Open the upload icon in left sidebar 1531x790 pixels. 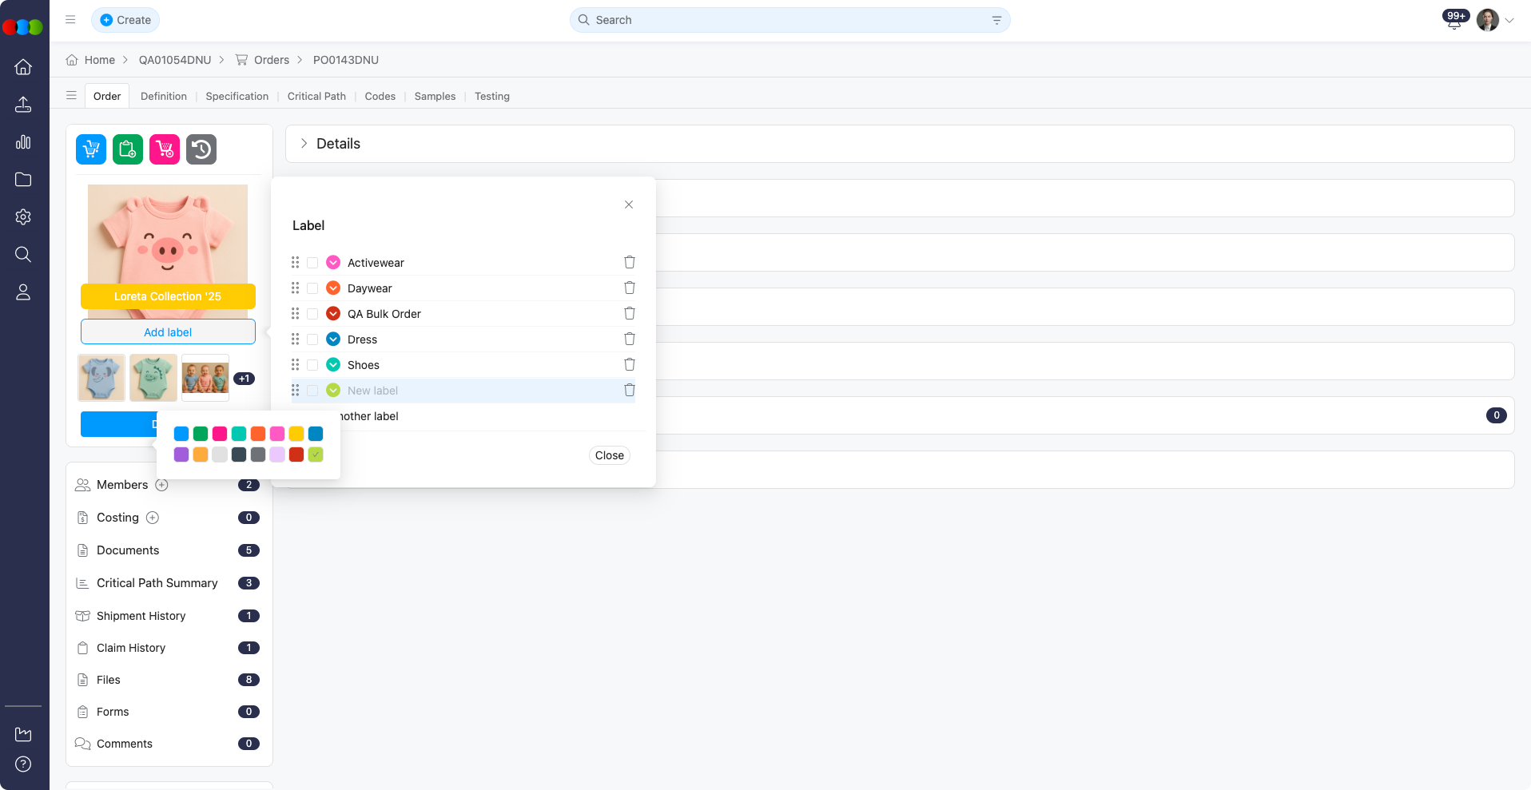point(23,105)
